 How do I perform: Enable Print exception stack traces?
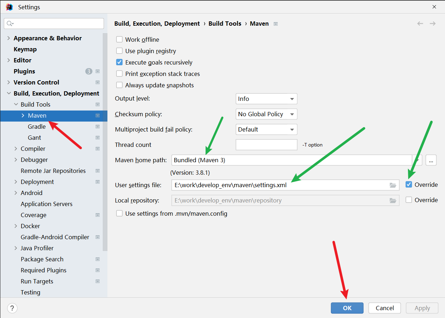119,74
